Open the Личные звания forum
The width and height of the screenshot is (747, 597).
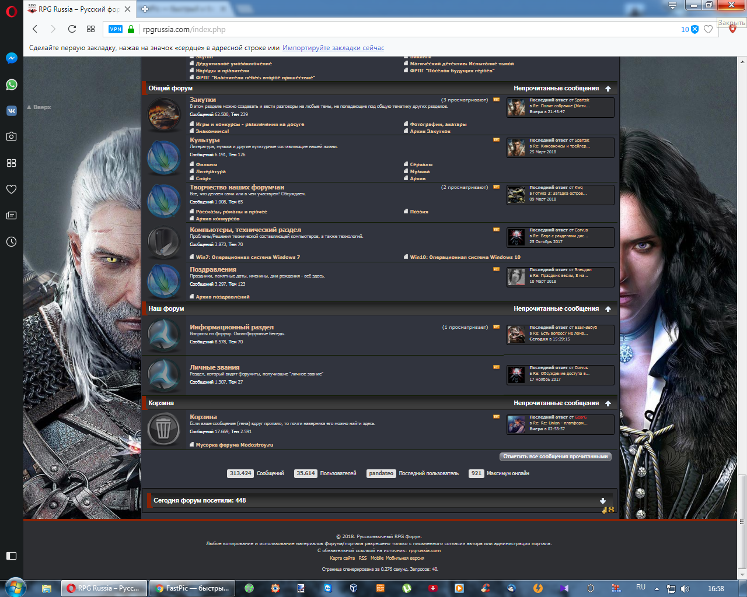click(x=215, y=367)
